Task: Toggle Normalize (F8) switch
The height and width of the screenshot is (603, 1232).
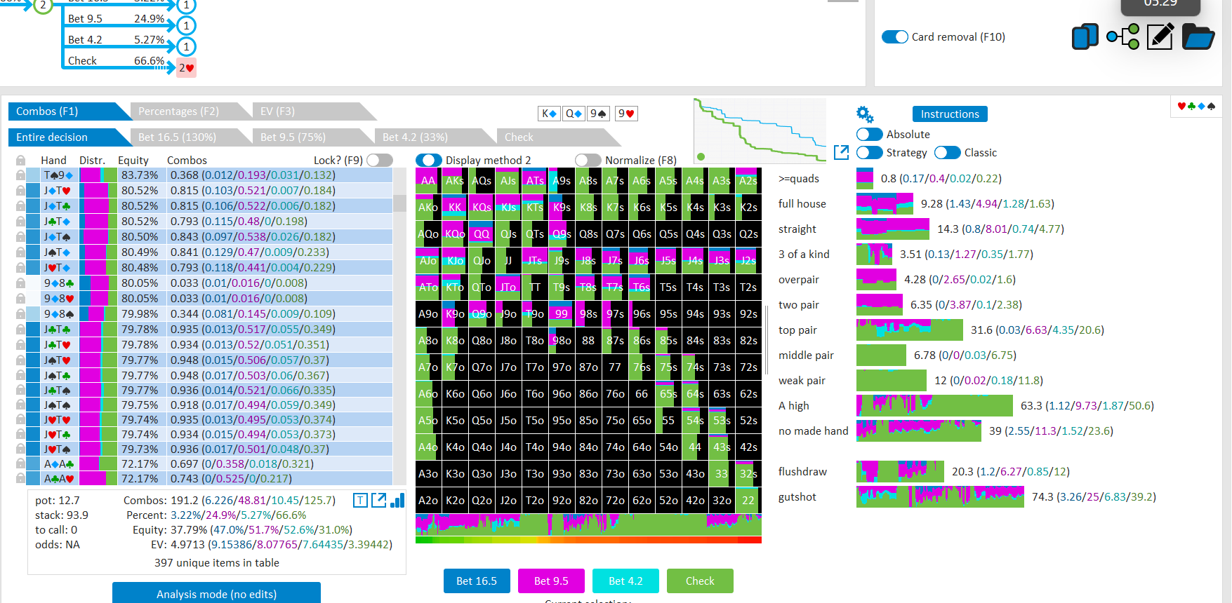Action: click(x=588, y=161)
